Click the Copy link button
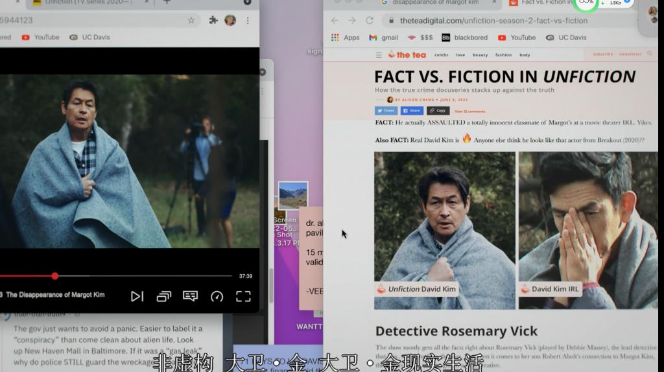This screenshot has width=664, height=372. 438,111
